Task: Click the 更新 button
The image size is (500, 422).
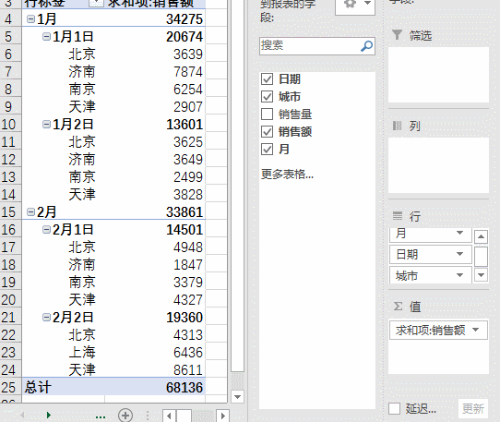Action: (473, 408)
